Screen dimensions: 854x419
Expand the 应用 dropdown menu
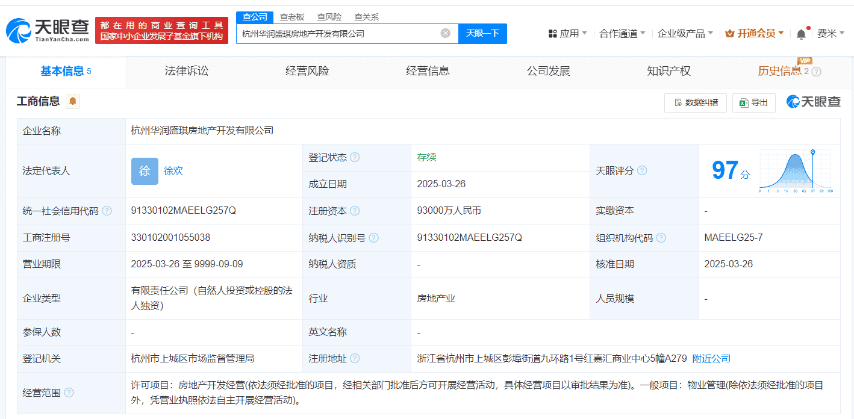tap(567, 33)
